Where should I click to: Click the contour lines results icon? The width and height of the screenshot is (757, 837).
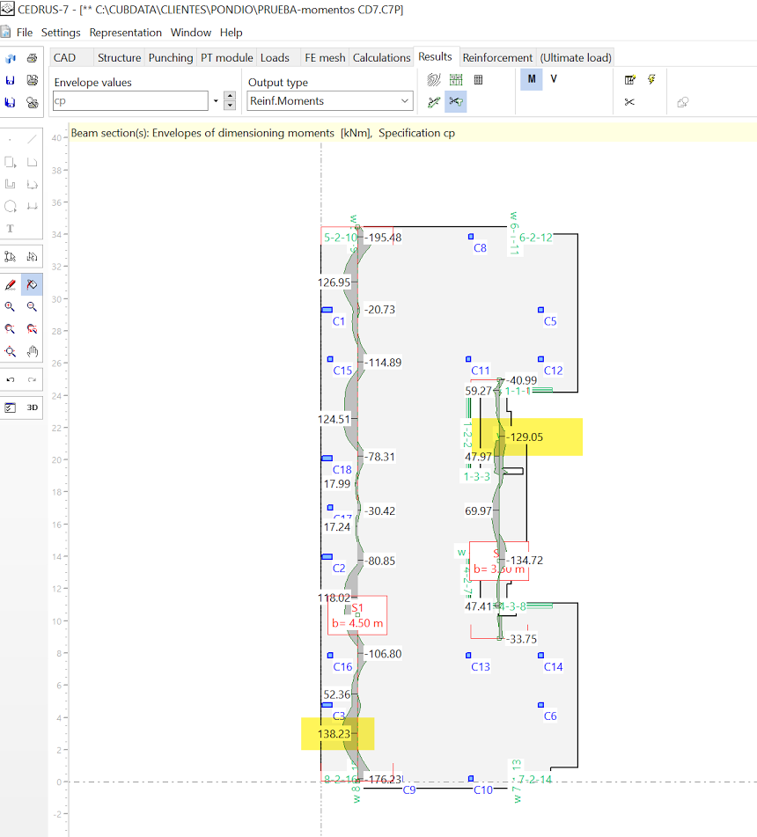(433, 79)
